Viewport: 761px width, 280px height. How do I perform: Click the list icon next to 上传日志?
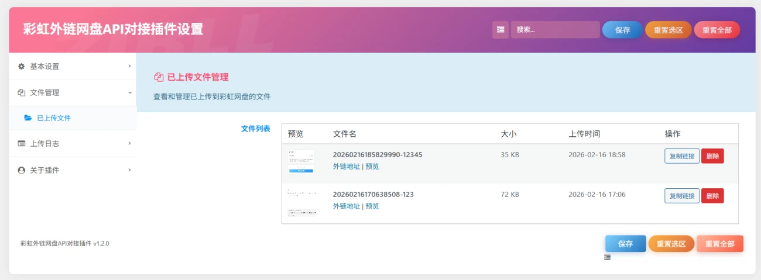[x=22, y=144]
